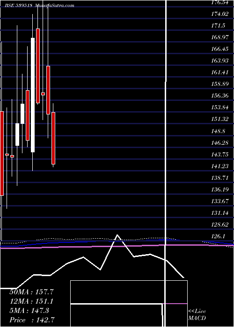Click the 163.93 price axis label
The height and width of the screenshot is (327, 234).
click(220, 61)
